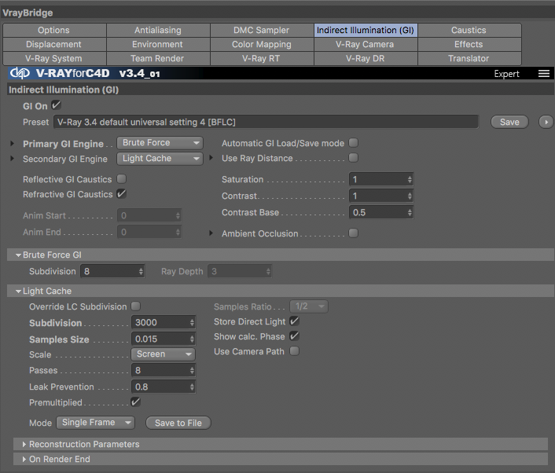The height and width of the screenshot is (473, 555).
Task: Tick the Use Ray Distance checkbox
Action: pos(353,158)
